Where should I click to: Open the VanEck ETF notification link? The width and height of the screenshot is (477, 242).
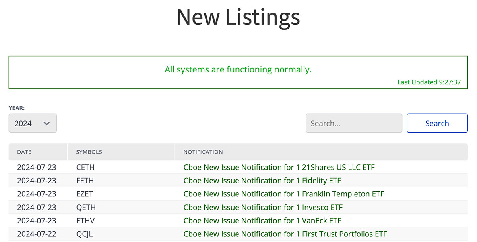pos(262,221)
